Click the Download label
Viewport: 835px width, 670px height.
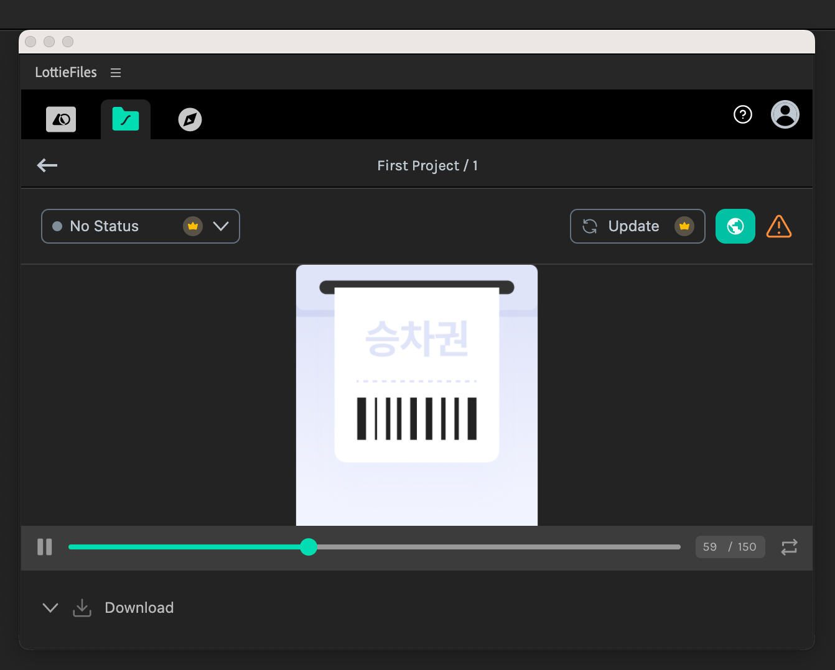tap(139, 608)
